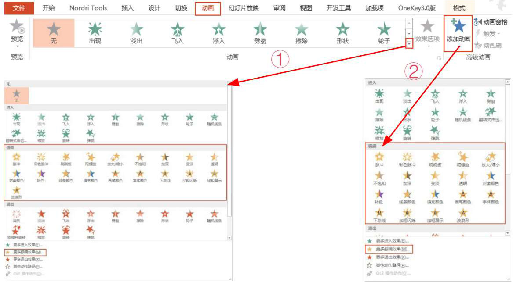Choose 透明 in the Add Animation dropdown panel
513x282 pixels.
[462, 179]
